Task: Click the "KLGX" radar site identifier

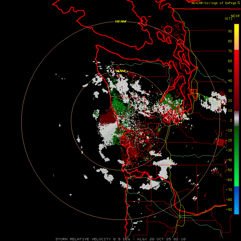Action: 142,239
